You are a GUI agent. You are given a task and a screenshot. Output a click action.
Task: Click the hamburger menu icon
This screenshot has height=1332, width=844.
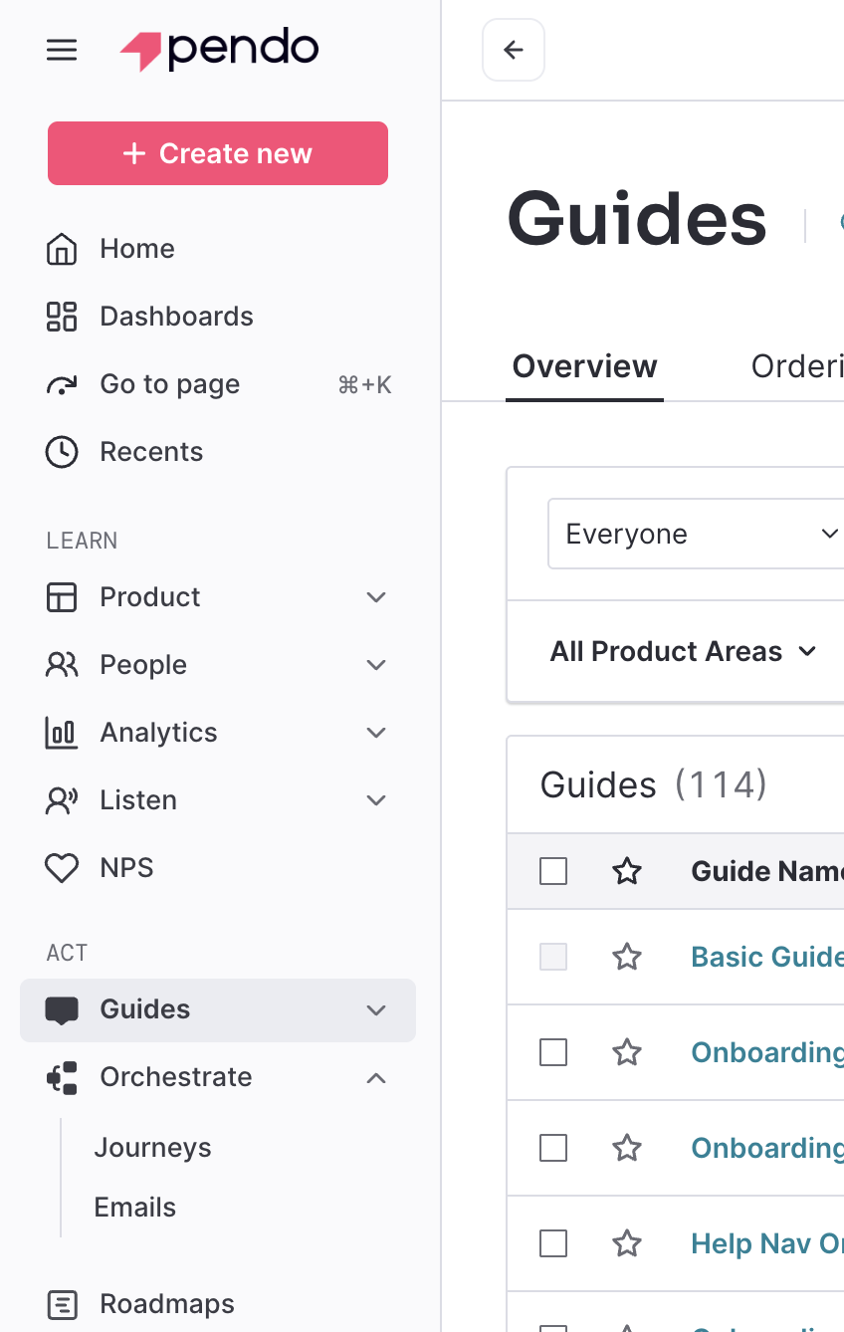point(62,50)
